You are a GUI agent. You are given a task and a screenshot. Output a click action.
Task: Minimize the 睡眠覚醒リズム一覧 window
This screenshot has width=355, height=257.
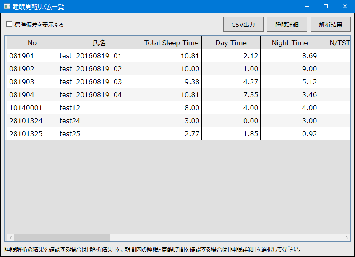(x=307, y=6)
